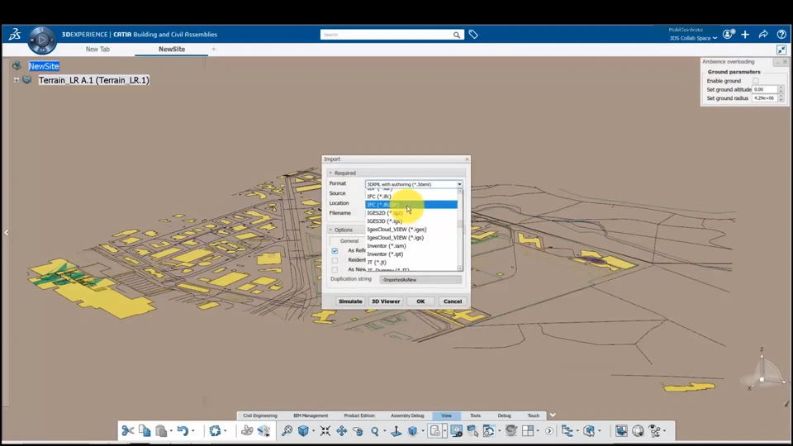This screenshot has height=446, width=793.
Task: Select JT (*.jt) format
Action: [411, 263]
